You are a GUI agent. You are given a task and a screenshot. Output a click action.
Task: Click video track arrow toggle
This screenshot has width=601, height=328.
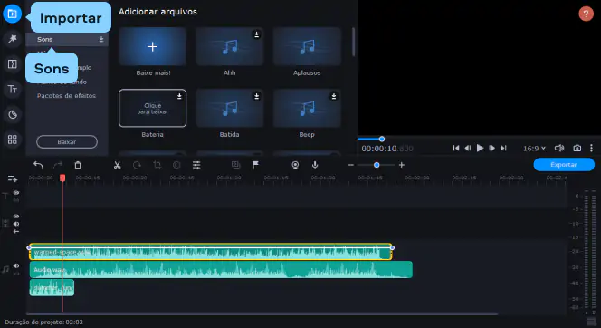pyautogui.click(x=16, y=232)
